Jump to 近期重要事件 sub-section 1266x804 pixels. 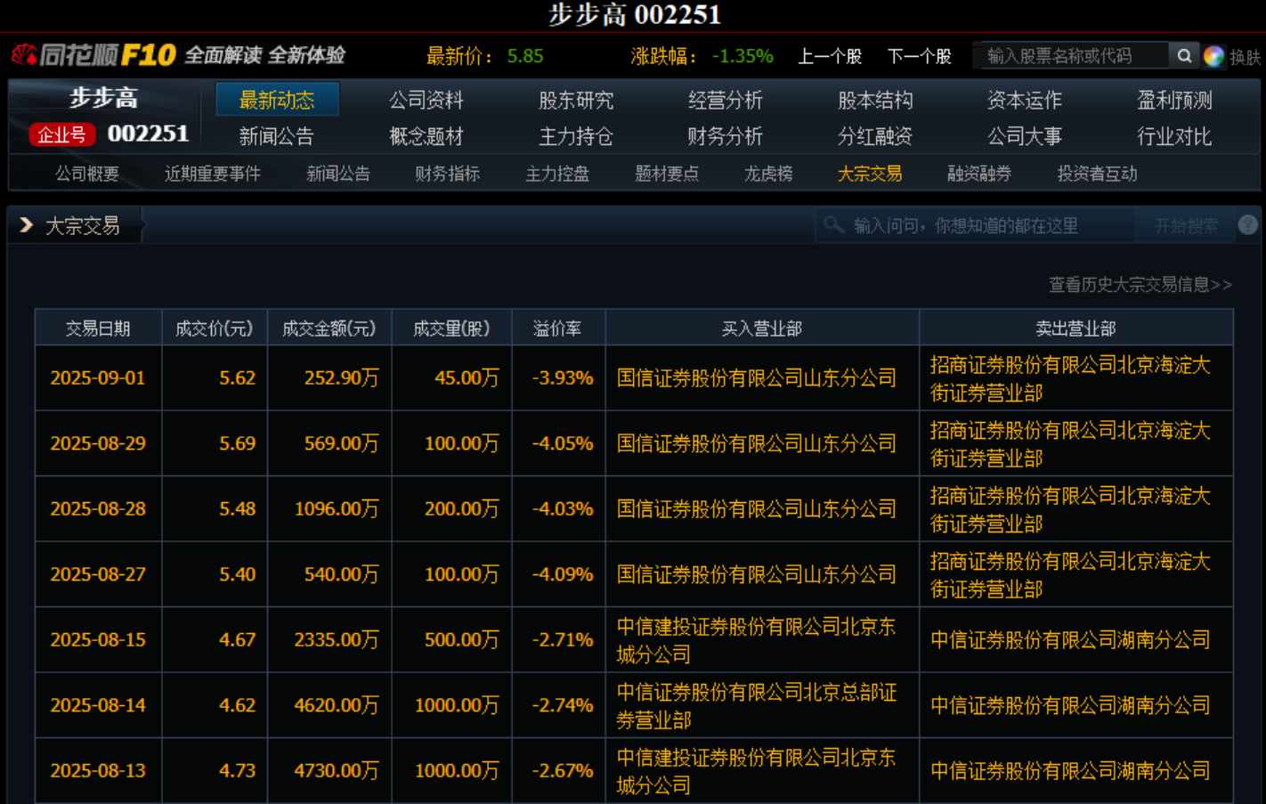[213, 174]
